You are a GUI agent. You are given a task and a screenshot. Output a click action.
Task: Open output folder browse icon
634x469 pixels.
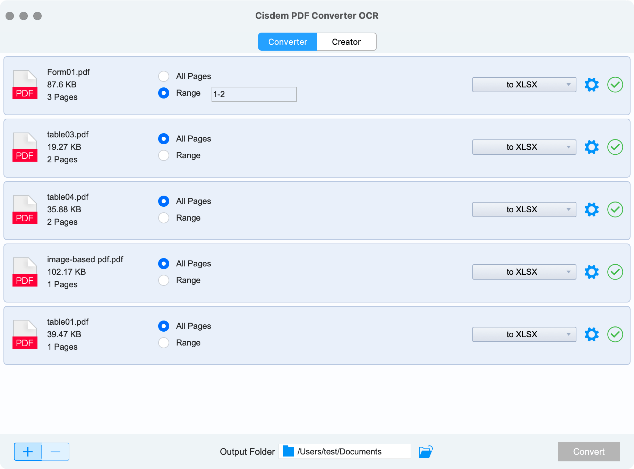pyautogui.click(x=426, y=452)
